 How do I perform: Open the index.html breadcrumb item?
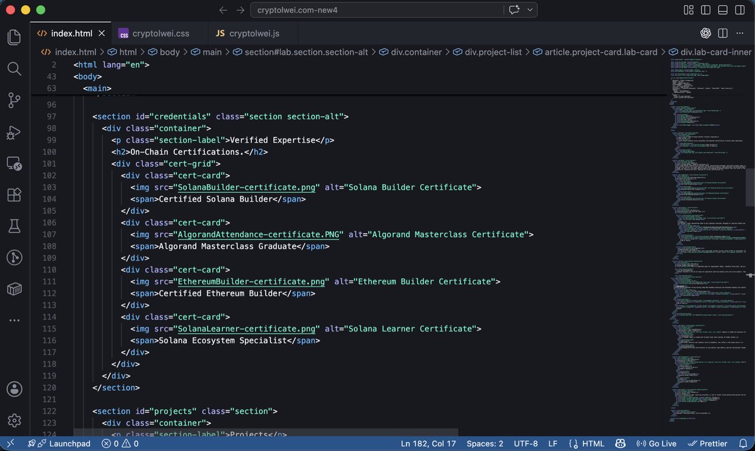(69, 52)
